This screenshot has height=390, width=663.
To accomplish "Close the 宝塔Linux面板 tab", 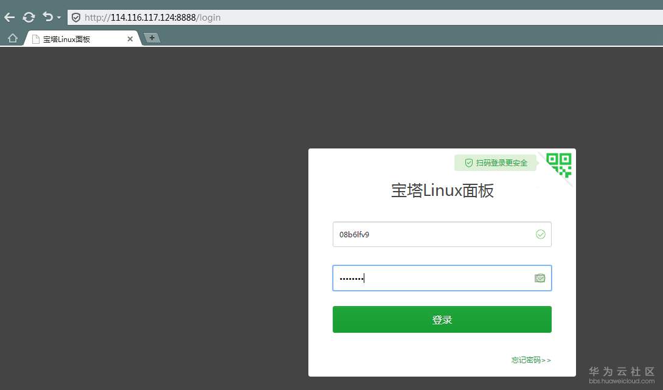I will pos(130,39).
